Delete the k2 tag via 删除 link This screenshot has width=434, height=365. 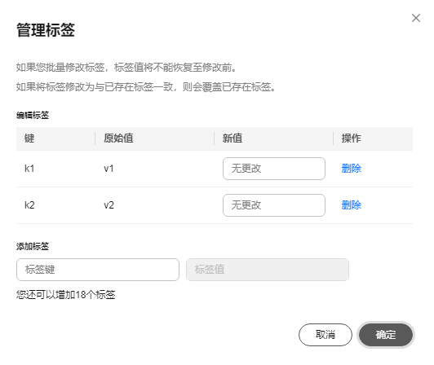351,205
